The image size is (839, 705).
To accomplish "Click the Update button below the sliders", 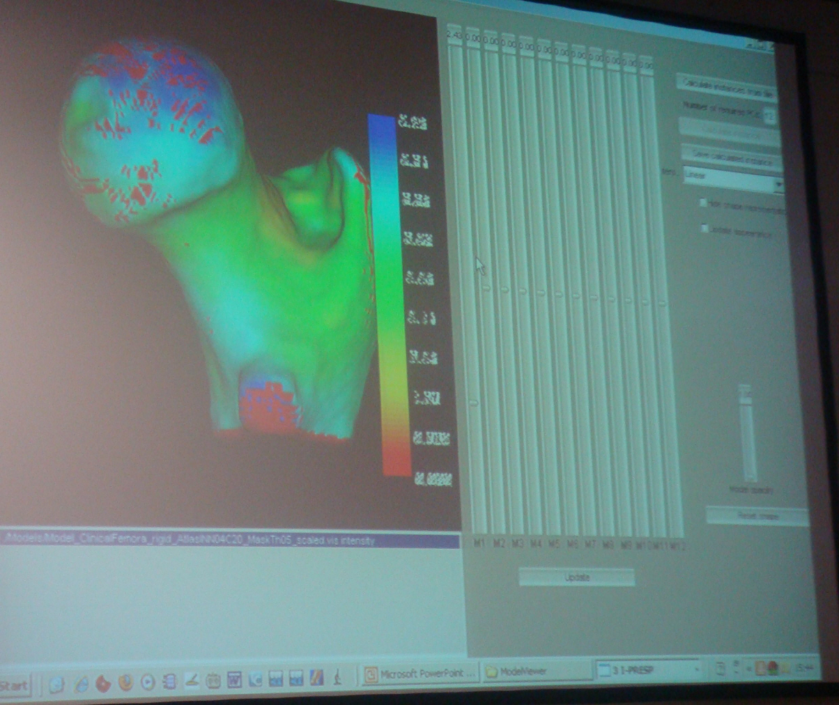I will point(576,577).
